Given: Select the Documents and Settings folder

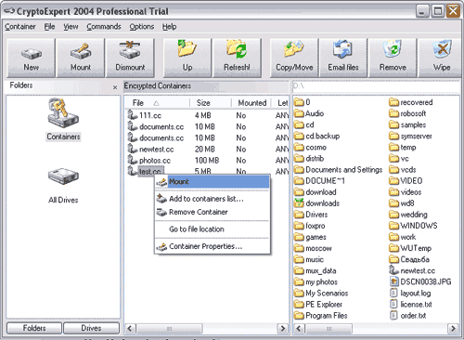Looking at the screenshot, I should [338, 170].
